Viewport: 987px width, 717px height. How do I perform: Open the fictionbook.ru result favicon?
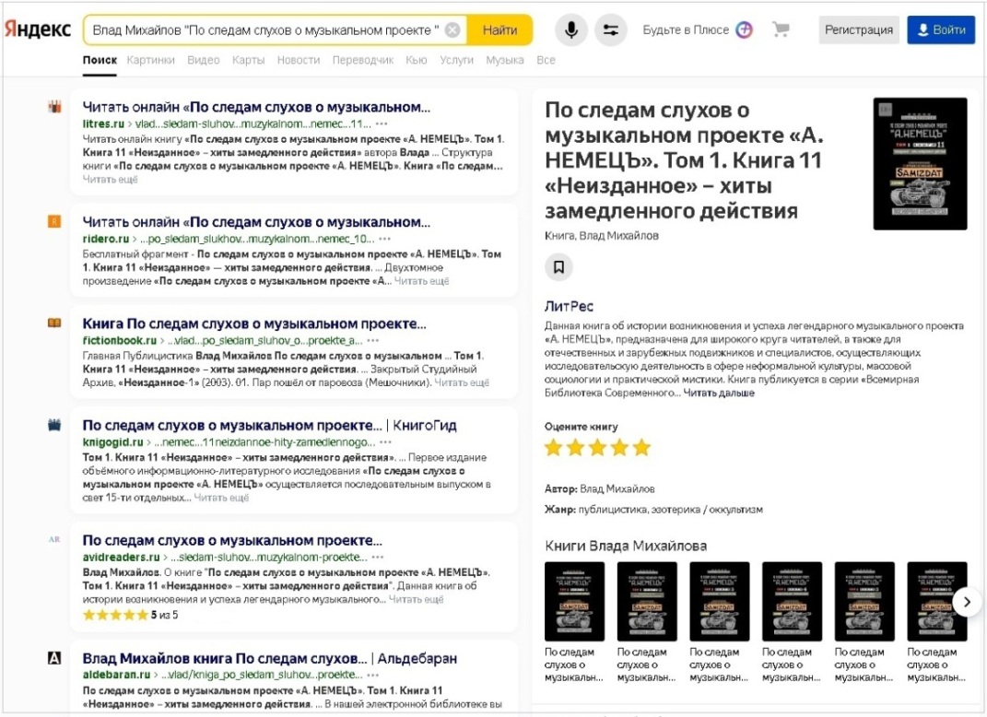point(54,323)
